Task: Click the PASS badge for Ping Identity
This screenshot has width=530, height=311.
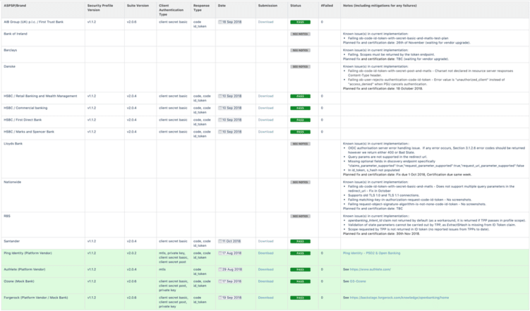Action: coord(300,253)
